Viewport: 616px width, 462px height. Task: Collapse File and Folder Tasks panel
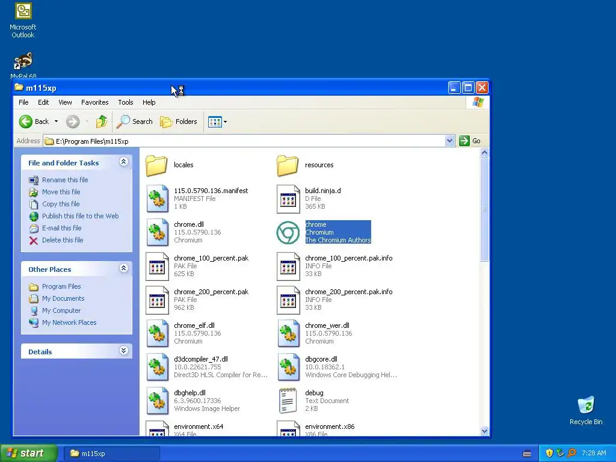tap(123, 161)
